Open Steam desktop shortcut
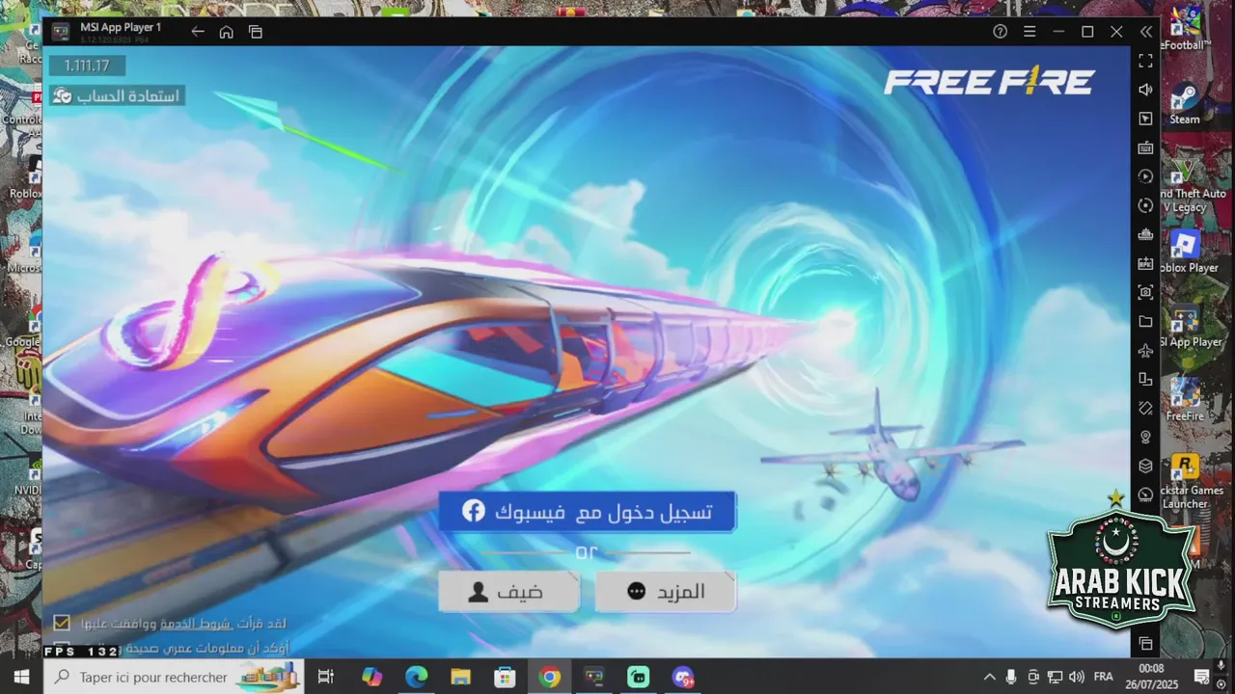 click(1184, 104)
